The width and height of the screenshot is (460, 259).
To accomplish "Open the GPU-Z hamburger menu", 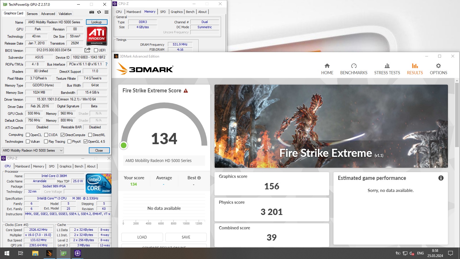I will [x=106, y=12].
